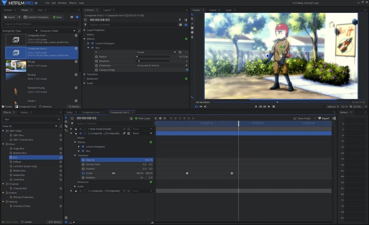This screenshot has height=225, width=369.
Task: Click the Scale link proportions icon
Action: tap(113, 173)
